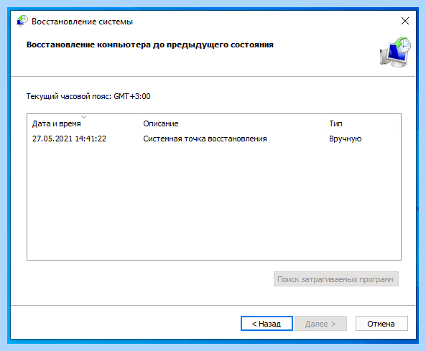Go back with the '< Назад' button

click(x=267, y=324)
